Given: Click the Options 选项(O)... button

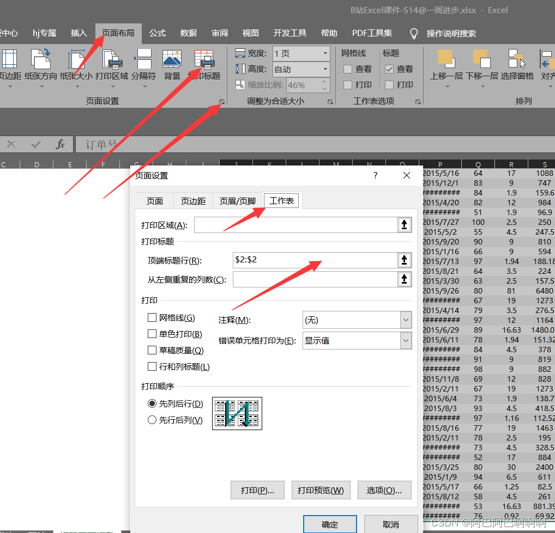Looking at the screenshot, I should (384, 490).
